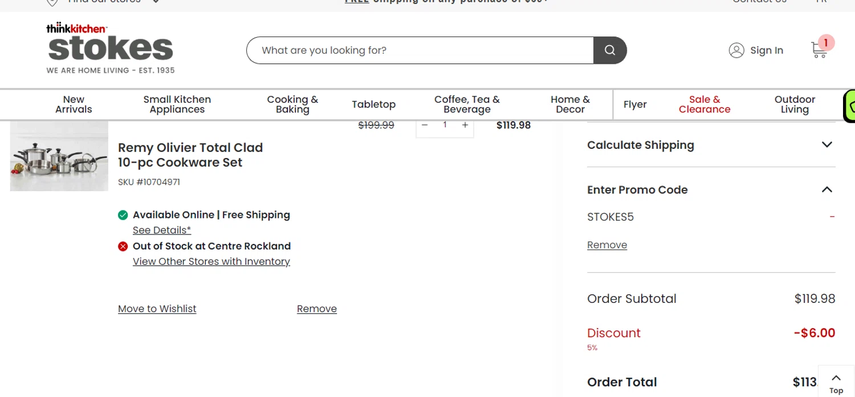Open the shopping cart icon
The width and height of the screenshot is (855, 397).
pyautogui.click(x=819, y=50)
